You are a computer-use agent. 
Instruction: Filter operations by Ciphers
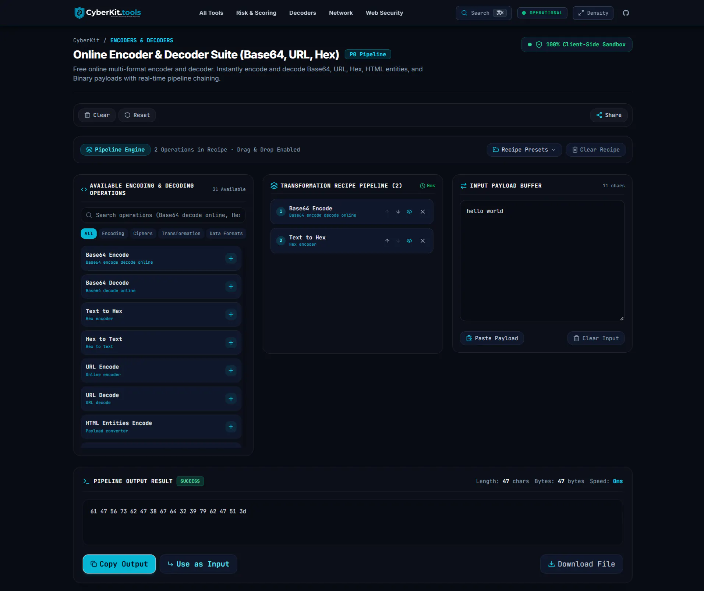tap(143, 234)
